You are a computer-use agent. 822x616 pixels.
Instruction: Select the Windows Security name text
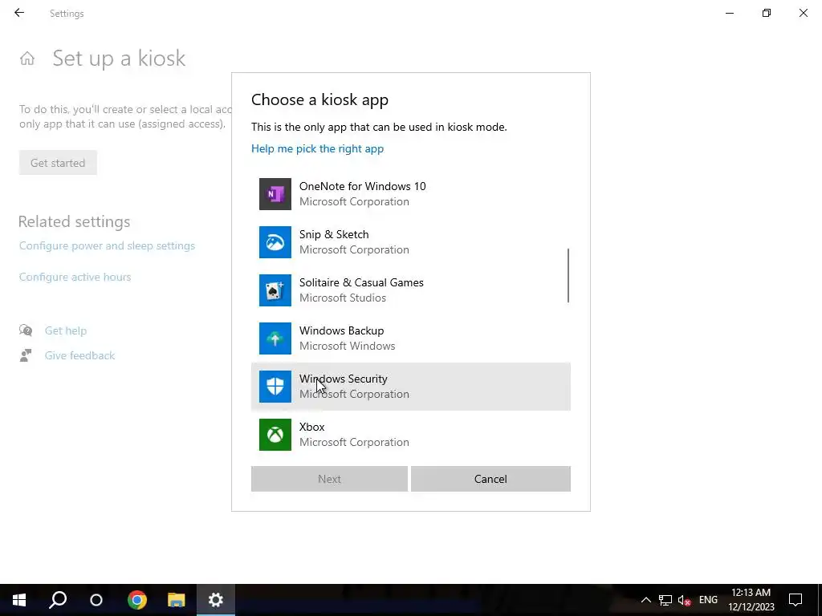(x=344, y=379)
